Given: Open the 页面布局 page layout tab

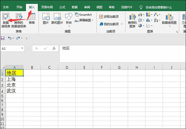Looking at the screenshot, I should (x=47, y=6).
